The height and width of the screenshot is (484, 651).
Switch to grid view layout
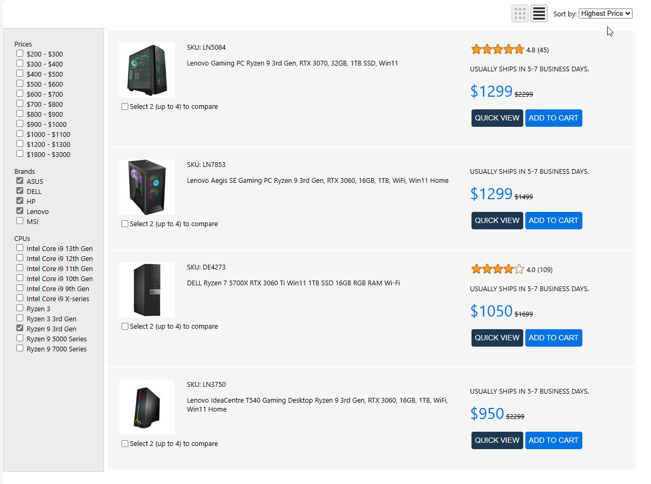point(520,14)
